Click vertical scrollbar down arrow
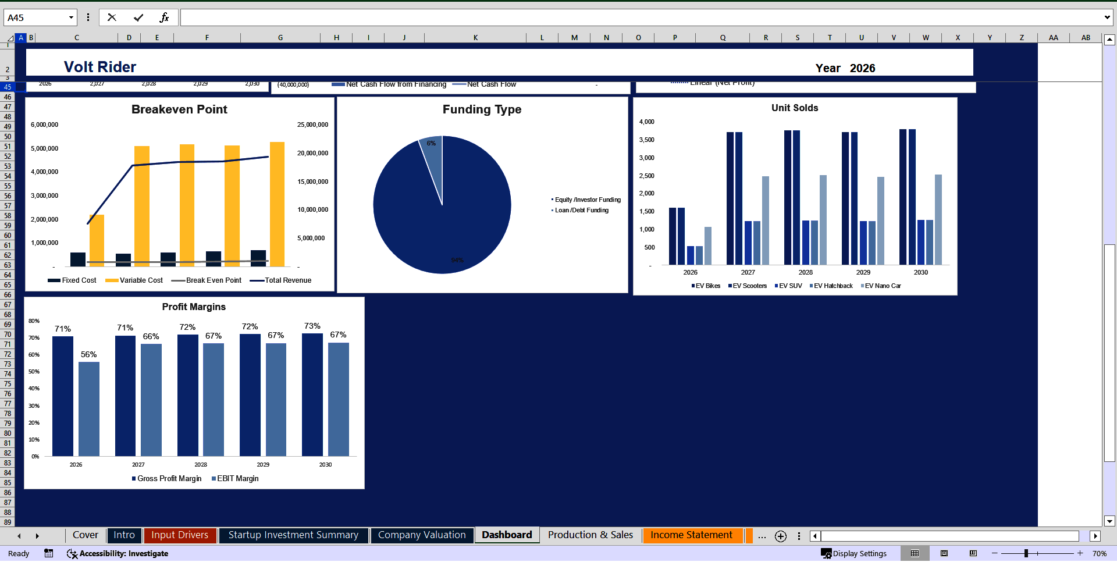This screenshot has width=1117, height=562. pos(1109,521)
